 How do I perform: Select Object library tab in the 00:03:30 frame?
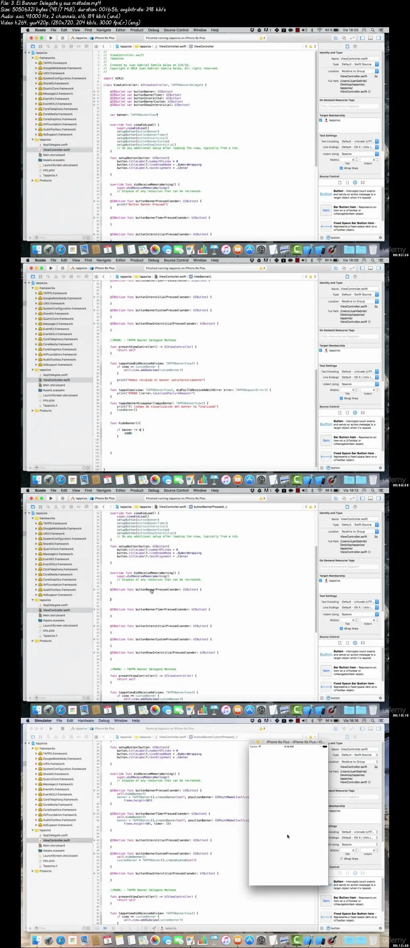[355, 183]
